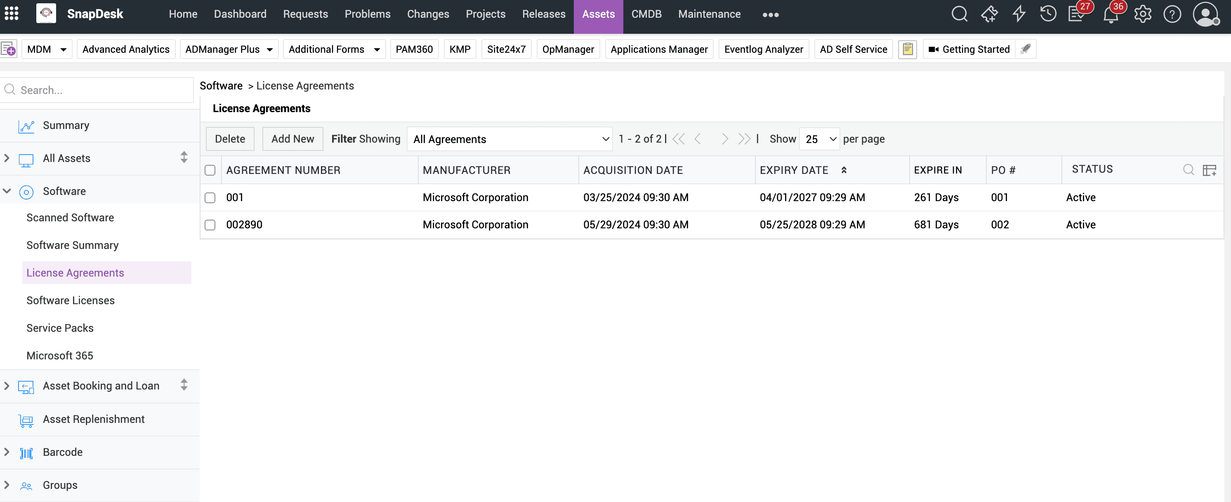Go to the next page arrow
This screenshot has width=1231, height=502.
(x=725, y=139)
